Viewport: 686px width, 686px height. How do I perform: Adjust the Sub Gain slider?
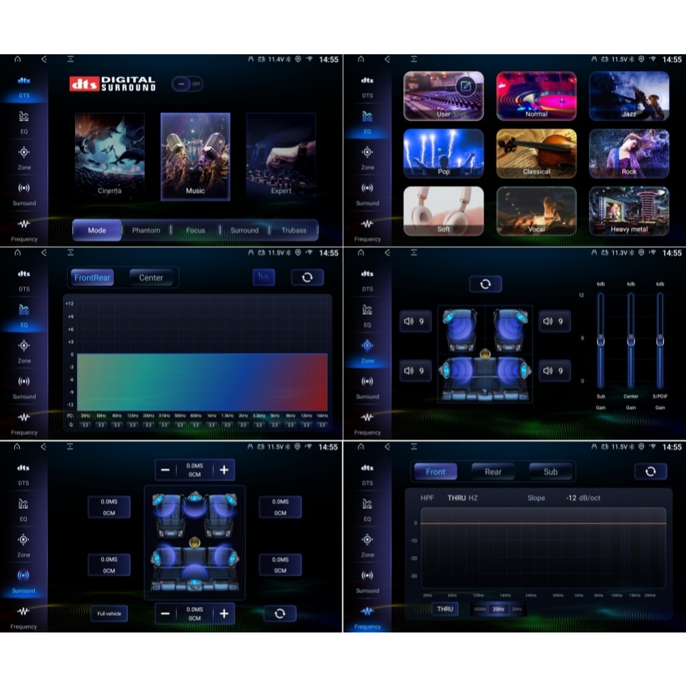click(x=601, y=340)
